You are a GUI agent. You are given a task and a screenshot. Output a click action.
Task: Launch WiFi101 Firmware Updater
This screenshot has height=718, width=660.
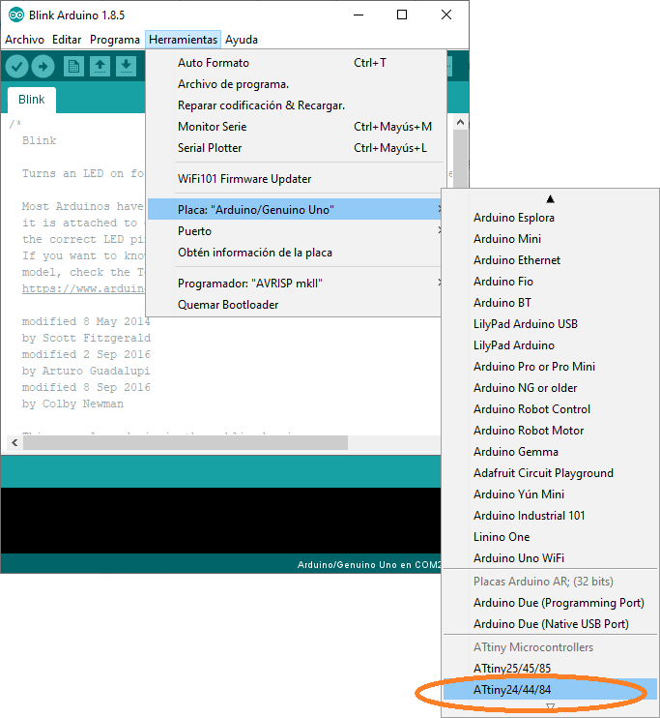point(297,179)
